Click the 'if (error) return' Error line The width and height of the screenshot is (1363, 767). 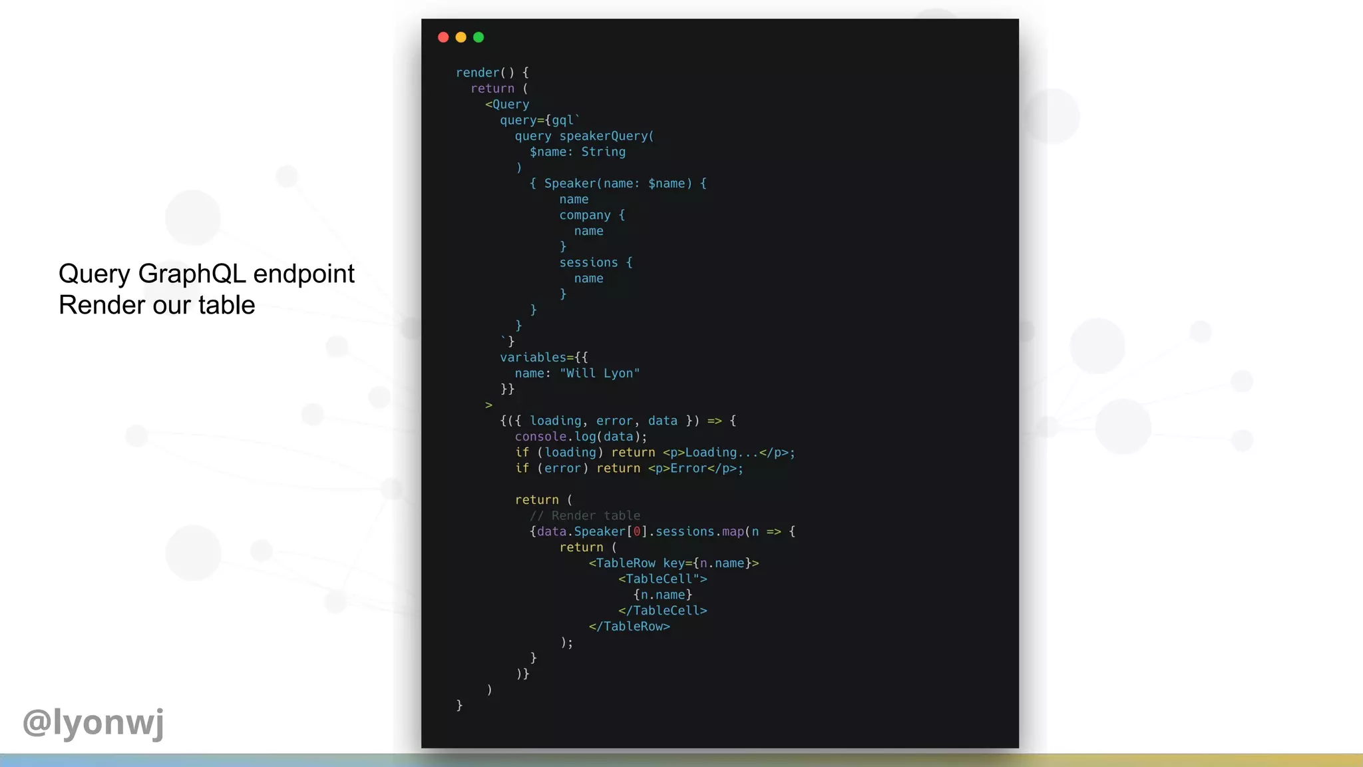(x=629, y=469)
